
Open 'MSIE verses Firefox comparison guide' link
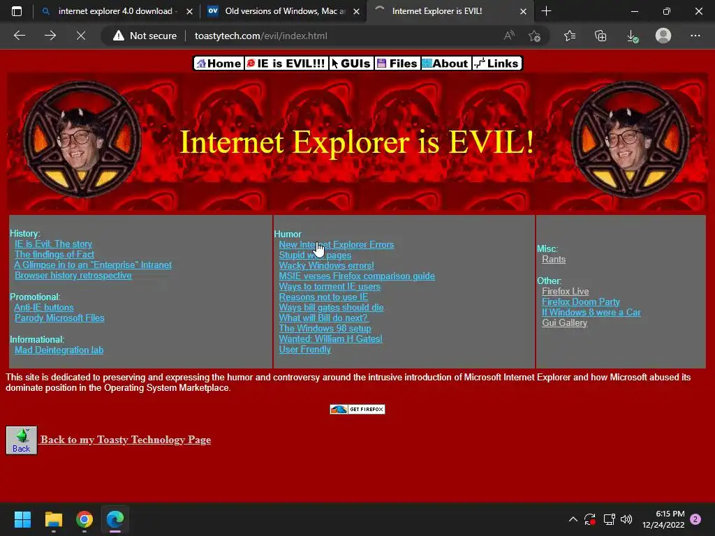357,276
